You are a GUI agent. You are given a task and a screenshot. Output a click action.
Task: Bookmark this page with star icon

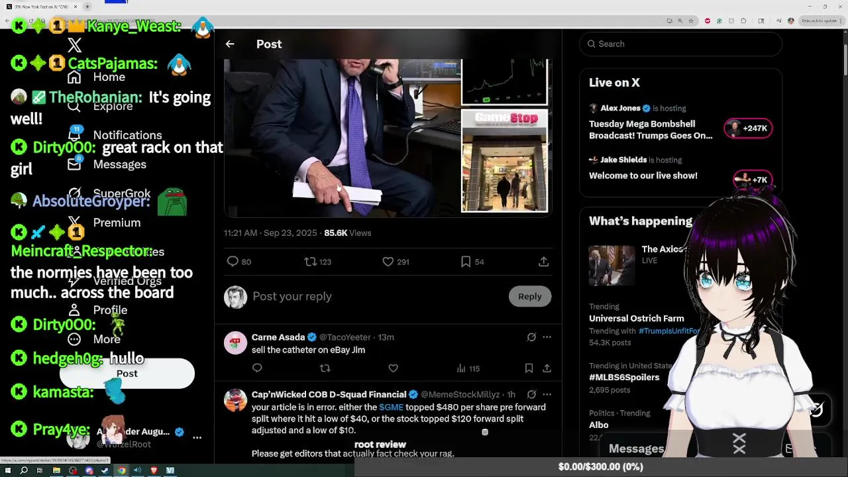click(x=691, y=21)
